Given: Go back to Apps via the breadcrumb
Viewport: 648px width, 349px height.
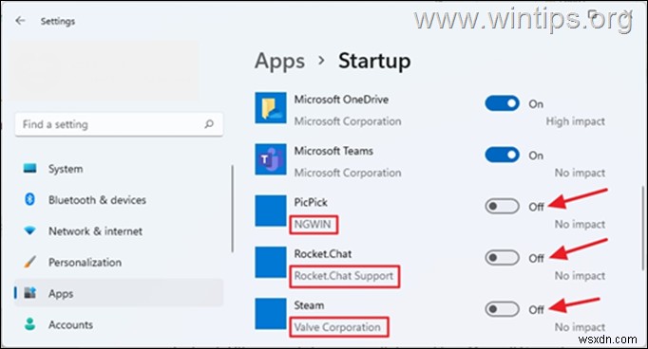Looking at the screenshot, I should [x=279, y=62].
